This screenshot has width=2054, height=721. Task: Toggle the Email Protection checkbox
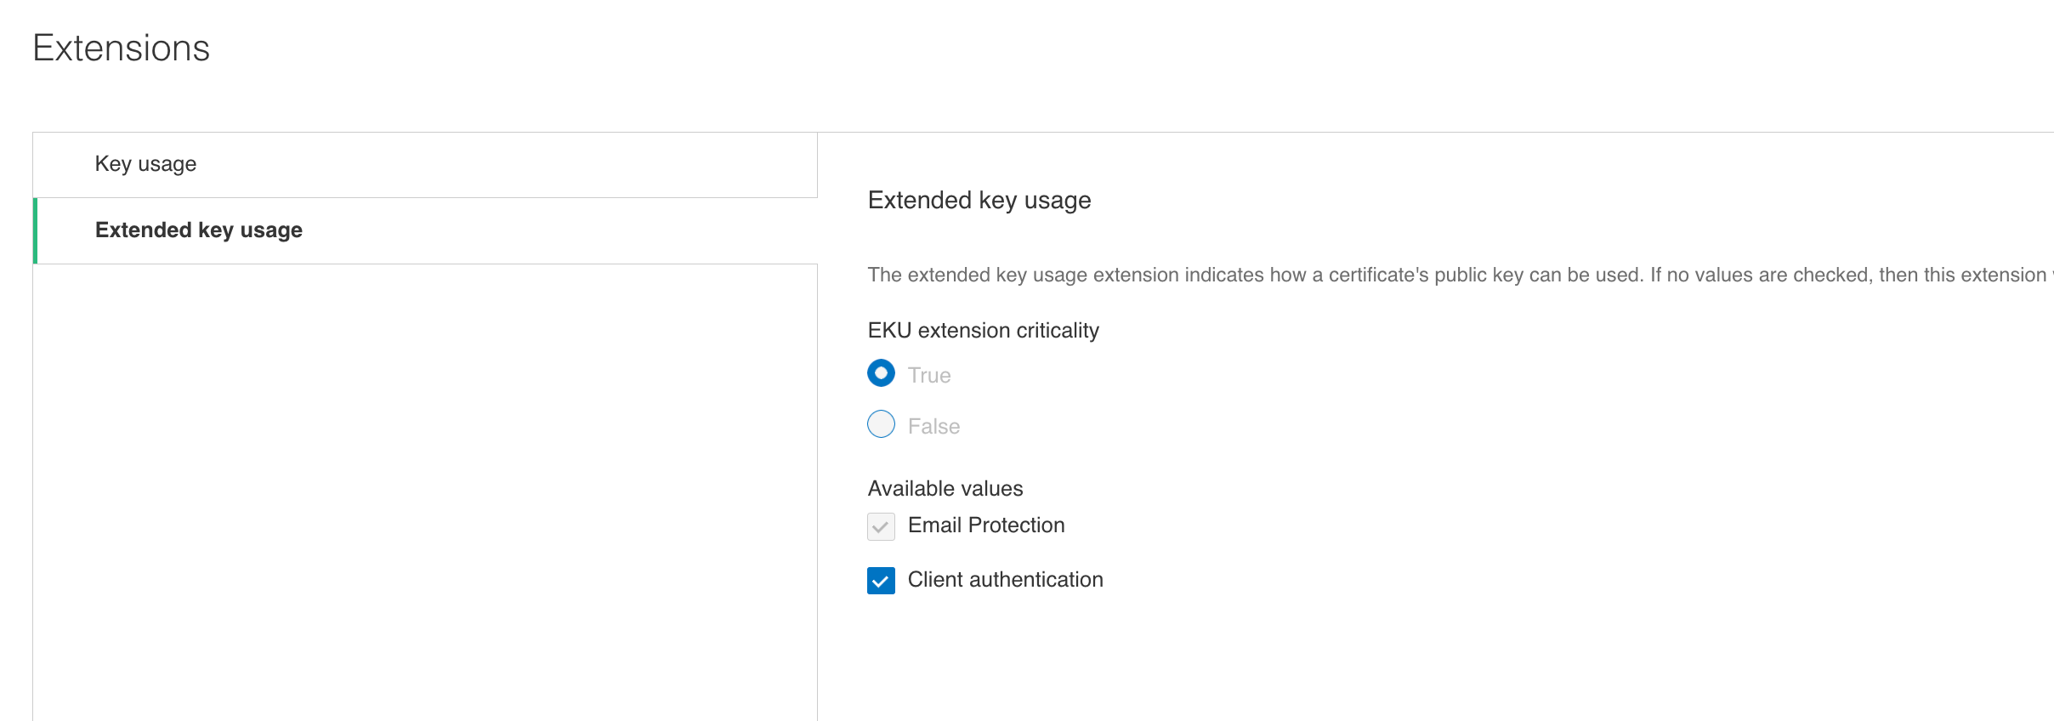coord(881,526)
